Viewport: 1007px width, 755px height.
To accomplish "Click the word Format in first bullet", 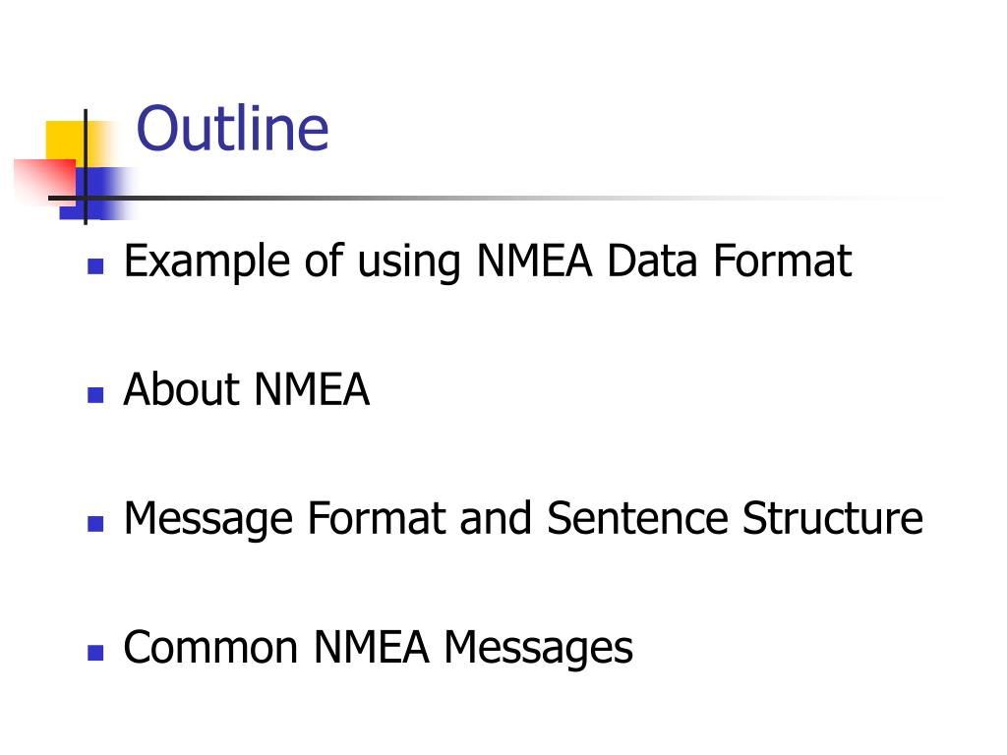I will 782,260.
